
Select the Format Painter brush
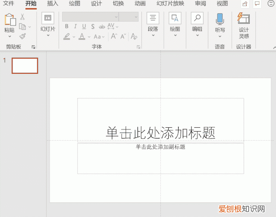coord(22,36)
